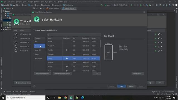Select the Tablet category
The height and width of the screenshot is (100, 178).
coord(39,54)
